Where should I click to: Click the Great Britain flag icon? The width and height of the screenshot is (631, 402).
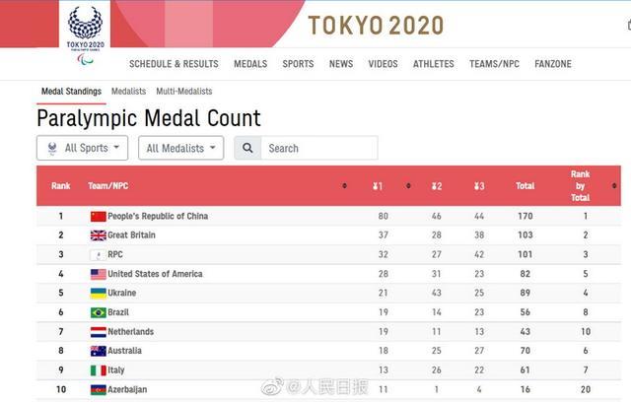99,235
